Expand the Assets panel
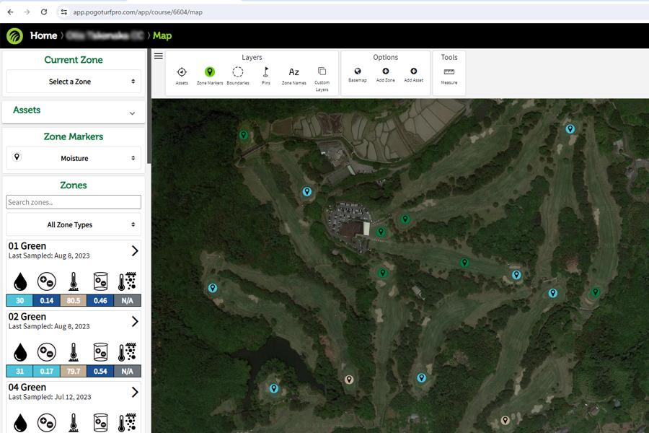 [x=132, y=113]
